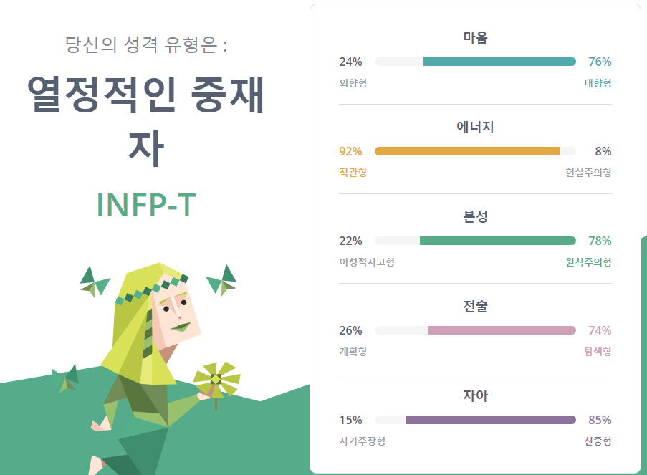Click the orange 에너지 trait bar
This screenshot has height=475, width=647.
(x=466, y=151)
